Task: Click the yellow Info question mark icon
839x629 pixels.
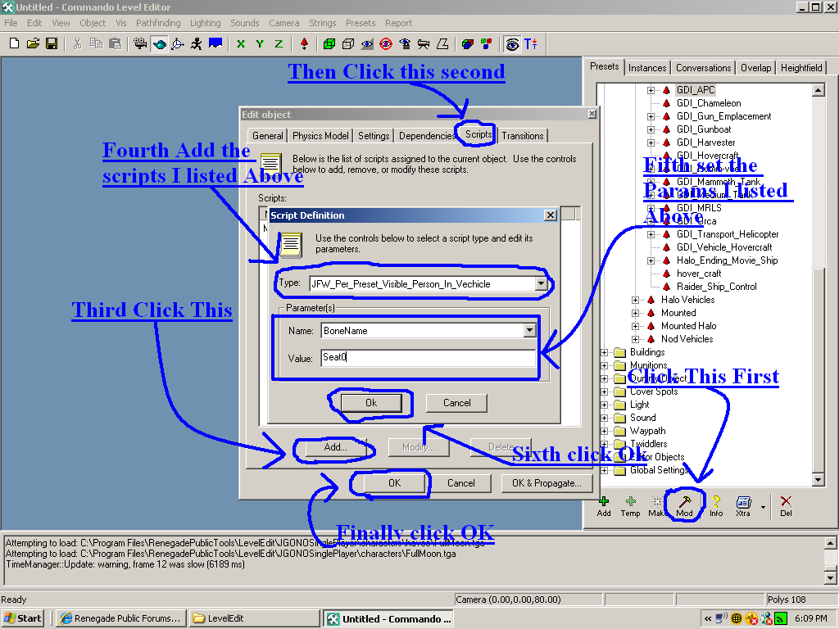Action: pos(715,501)
